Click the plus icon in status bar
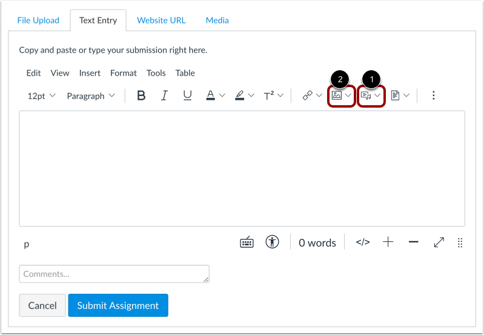This screenshot has height=335, width=484. point(388,242)
